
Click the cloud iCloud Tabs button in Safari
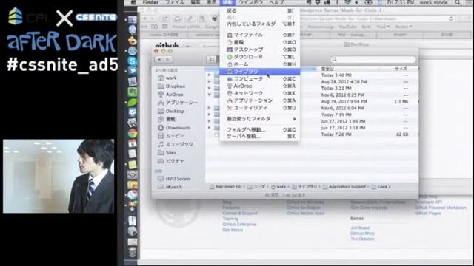point(177,18)
